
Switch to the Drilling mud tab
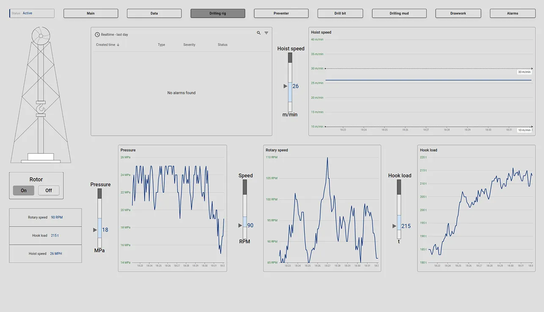click(399, 14)
